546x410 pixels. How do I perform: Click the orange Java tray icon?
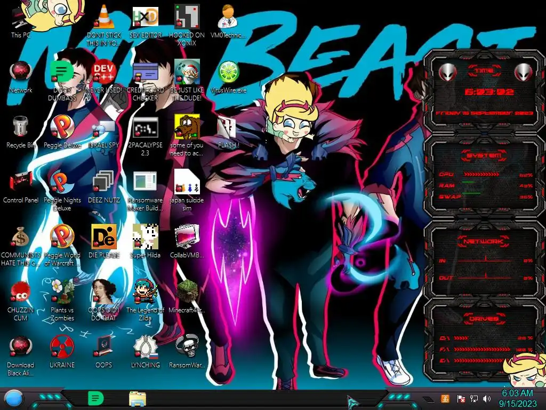tap(445, 398)
